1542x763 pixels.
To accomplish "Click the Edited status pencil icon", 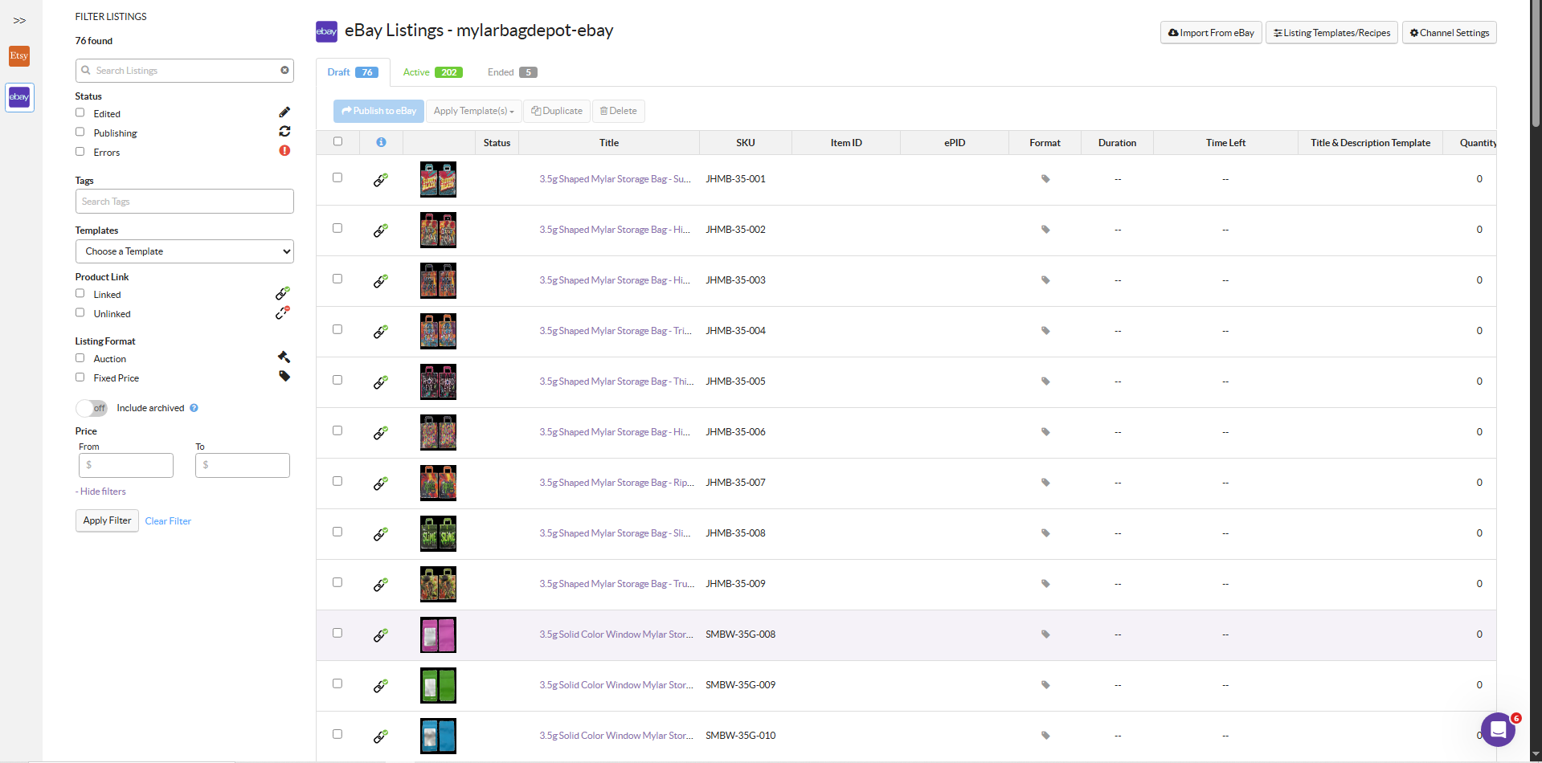I will 284,112.
